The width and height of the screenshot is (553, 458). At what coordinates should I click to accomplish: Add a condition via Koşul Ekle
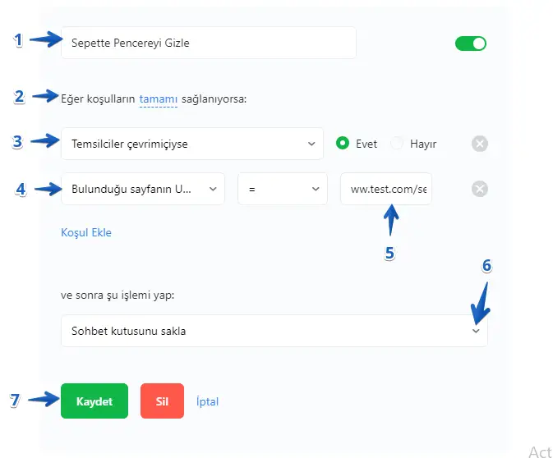86,232
